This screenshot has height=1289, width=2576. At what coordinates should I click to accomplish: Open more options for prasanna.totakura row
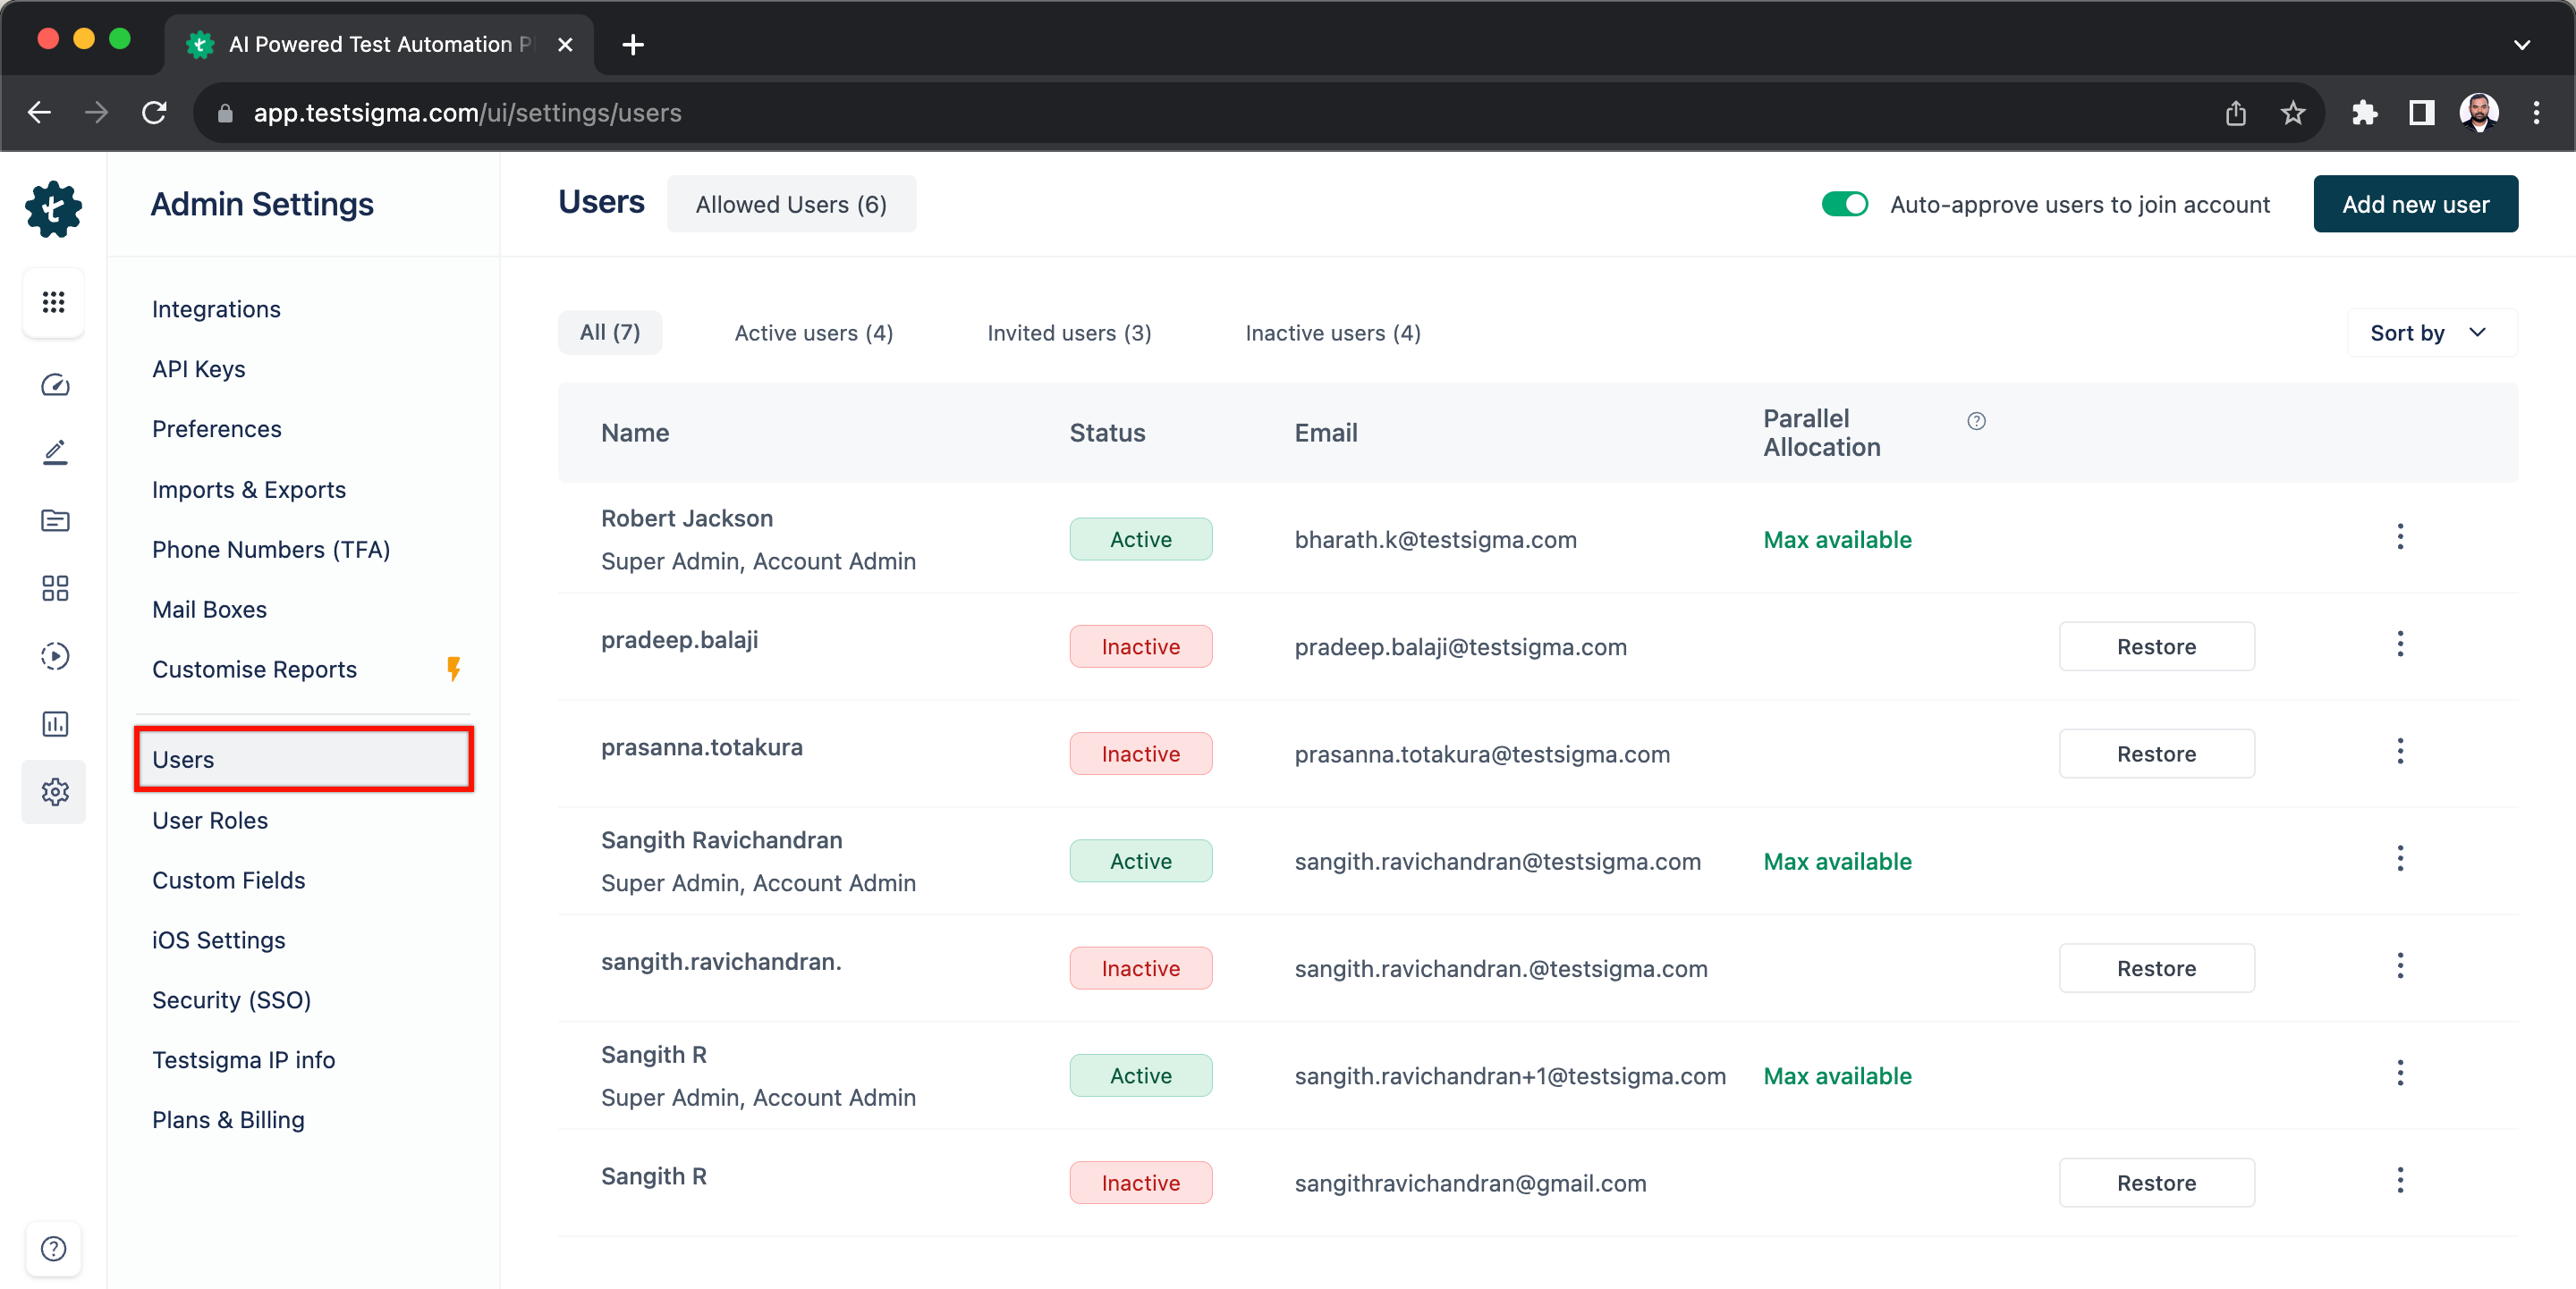[x=2400, y=752]
